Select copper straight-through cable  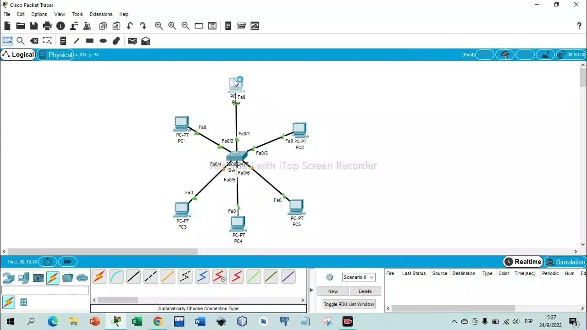click(133, 276)
